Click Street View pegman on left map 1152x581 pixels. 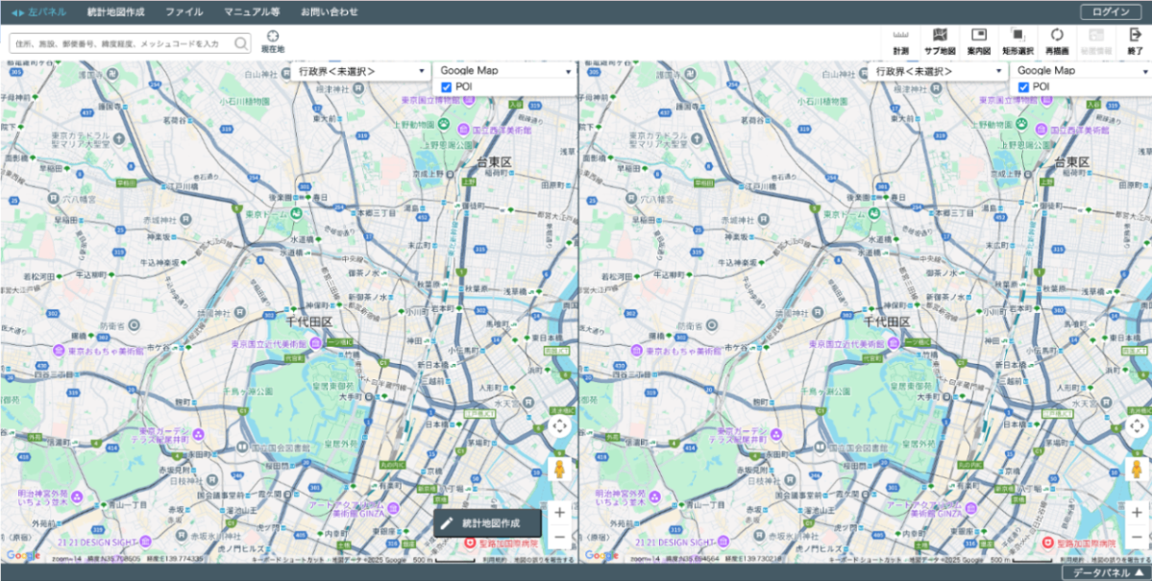(559, 471)
